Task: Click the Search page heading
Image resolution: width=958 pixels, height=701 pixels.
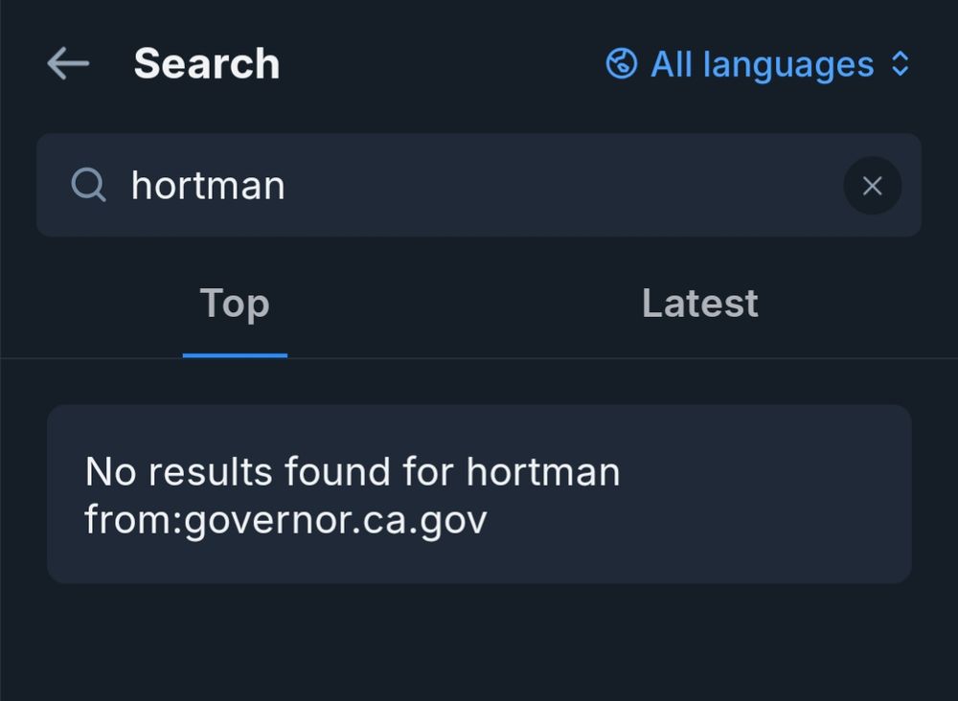Action: point(207,63)
